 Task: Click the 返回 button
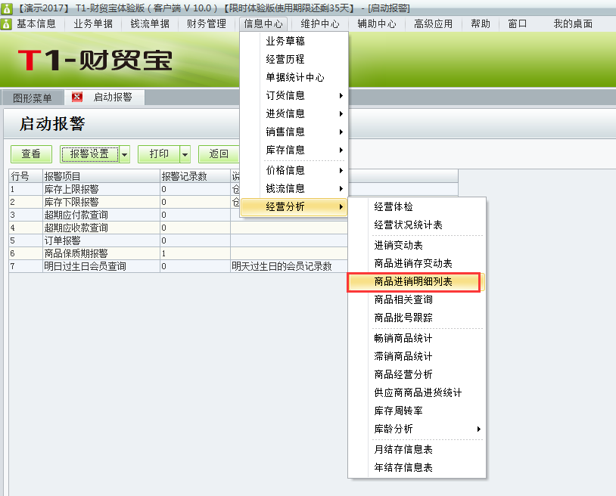(220, 153)
